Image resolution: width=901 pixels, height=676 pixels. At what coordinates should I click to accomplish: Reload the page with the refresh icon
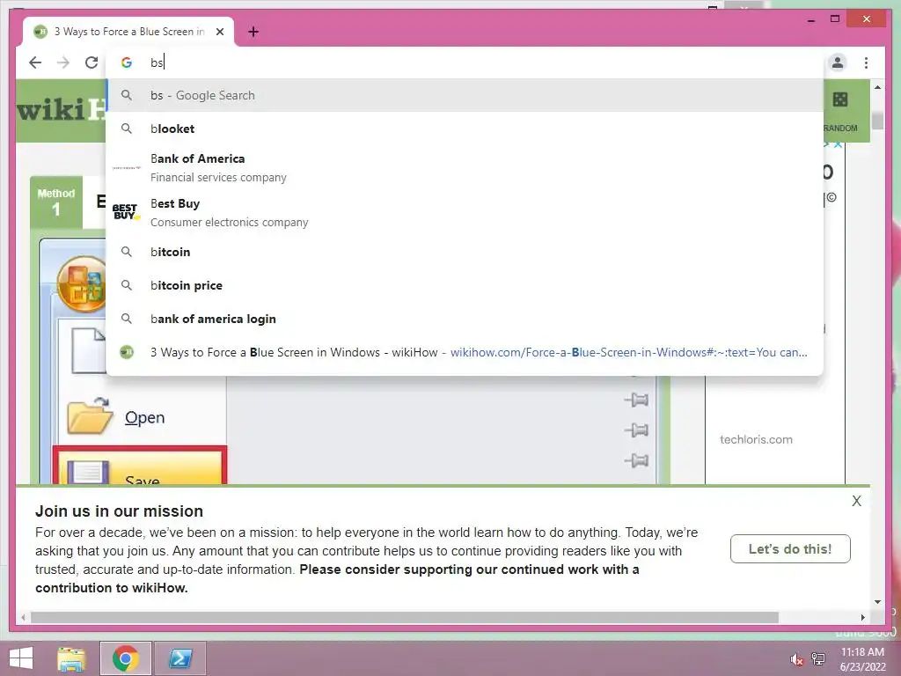coord(92,62)
